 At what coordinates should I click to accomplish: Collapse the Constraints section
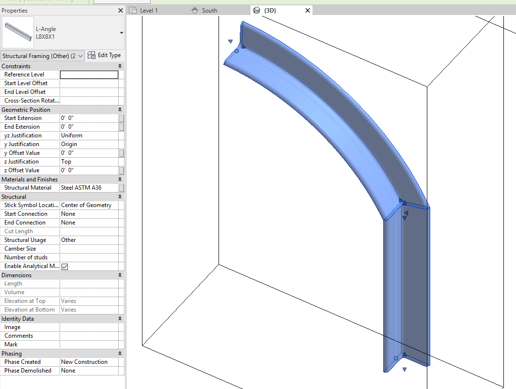click(x=119, y=66)
